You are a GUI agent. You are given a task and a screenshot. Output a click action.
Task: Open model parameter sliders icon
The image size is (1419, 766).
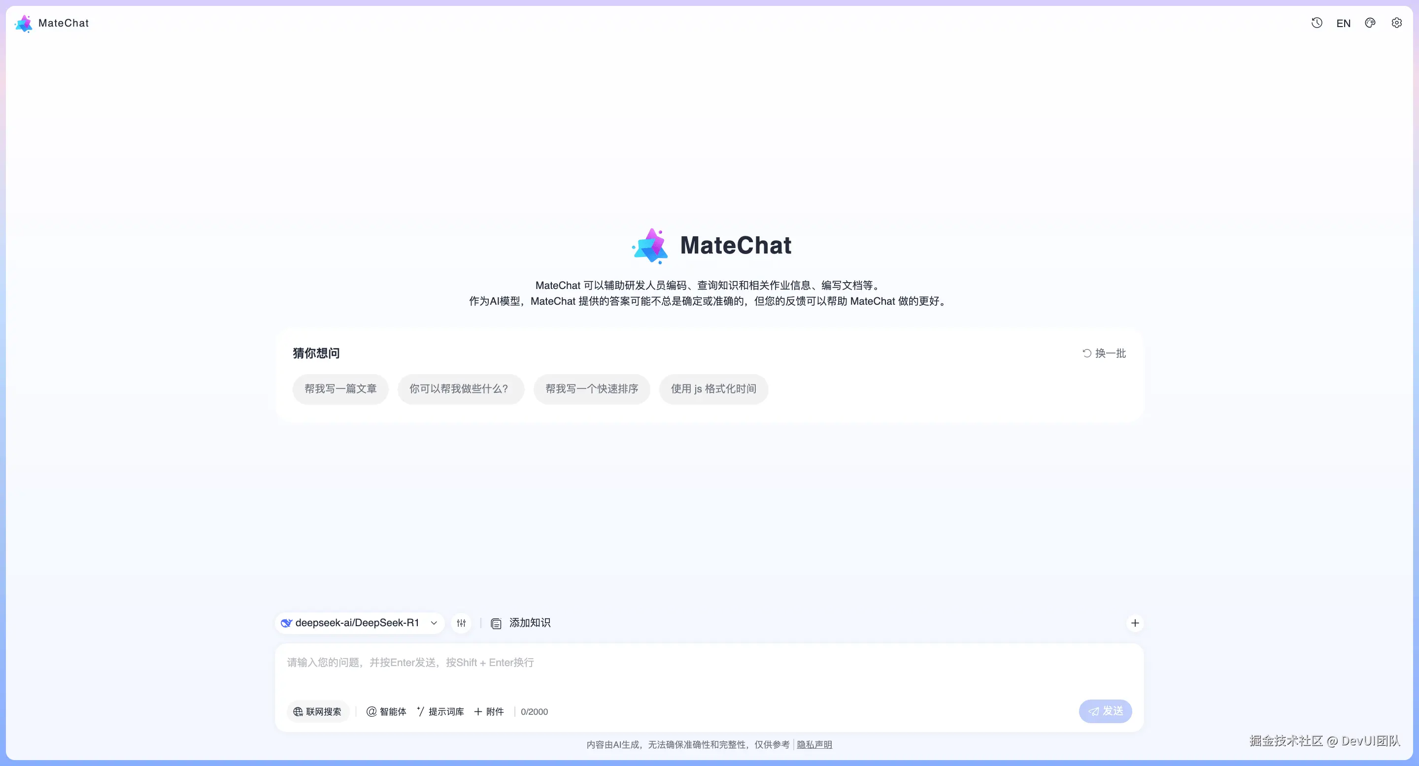click(461, 623)
